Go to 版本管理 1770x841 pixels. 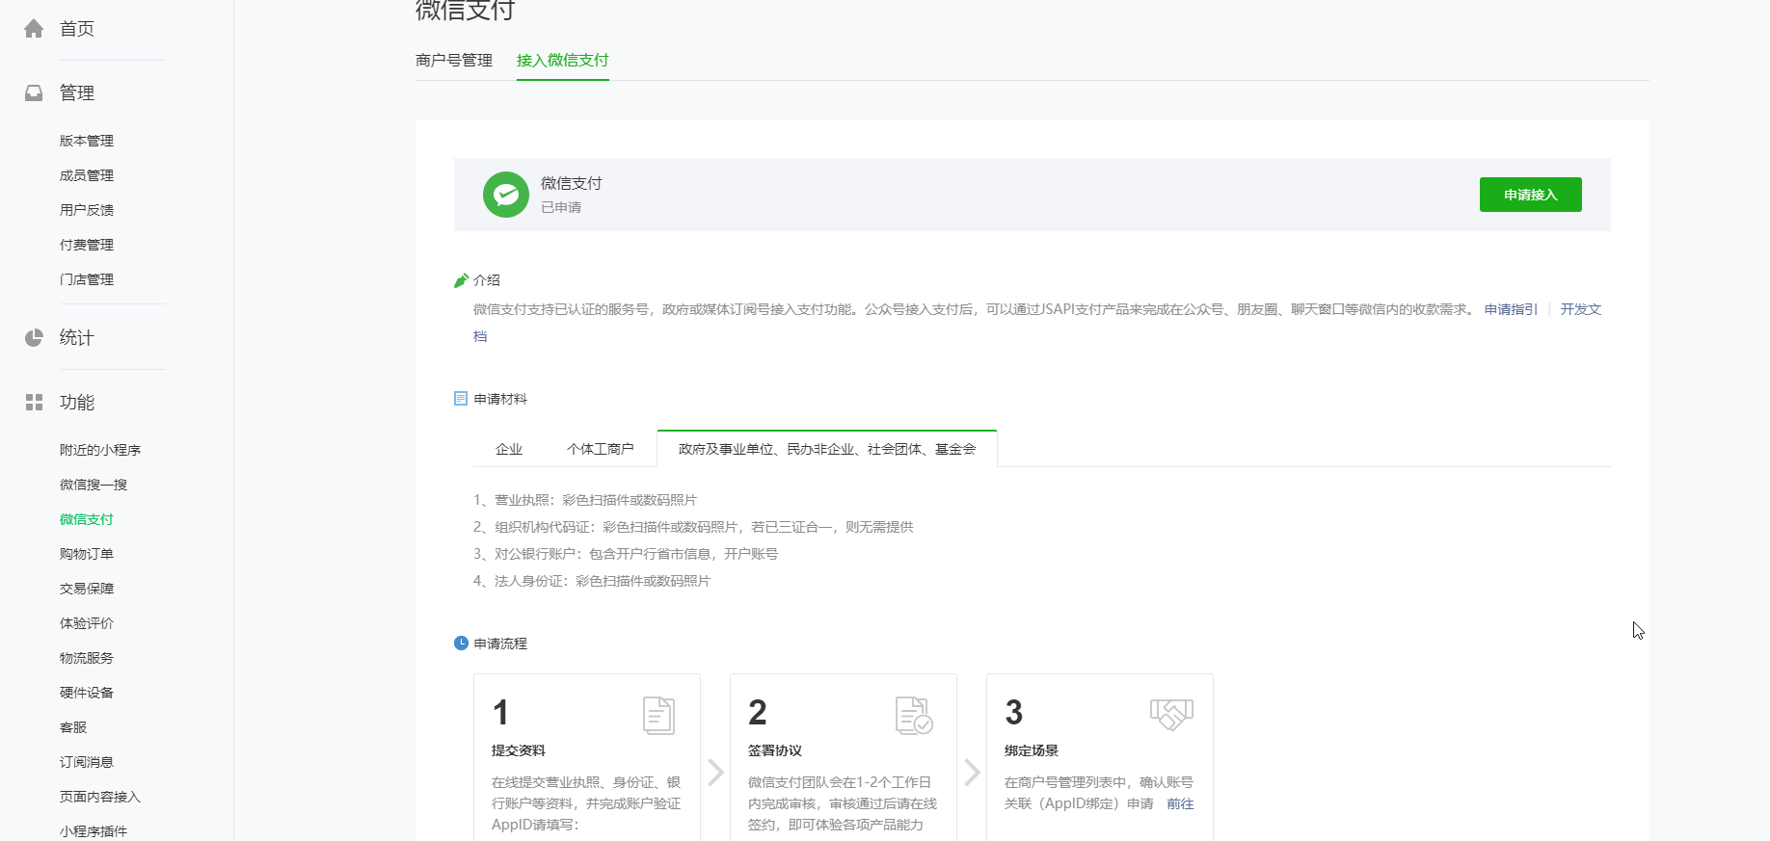click(87, 141)
